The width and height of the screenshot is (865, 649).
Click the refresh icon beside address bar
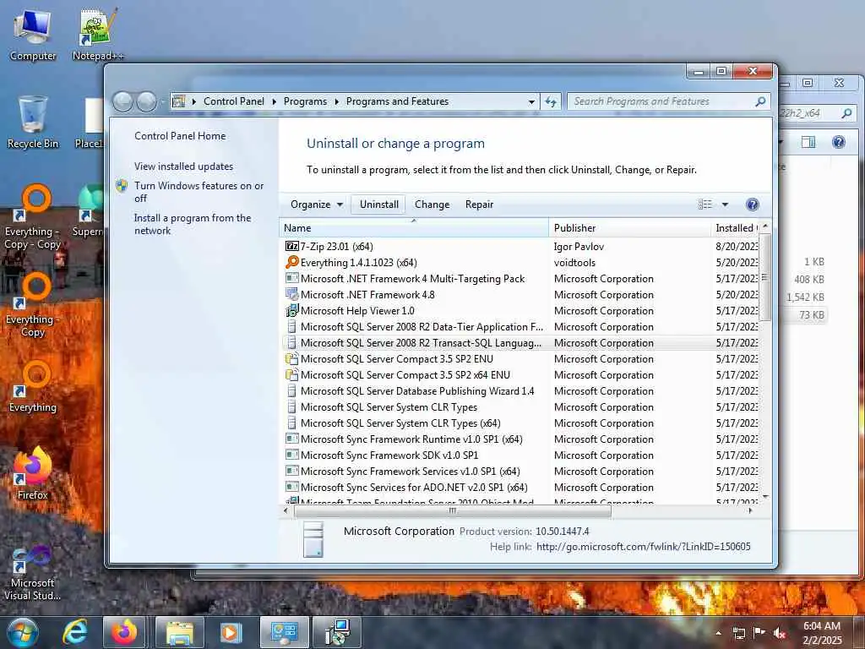(x=551, y=101)
